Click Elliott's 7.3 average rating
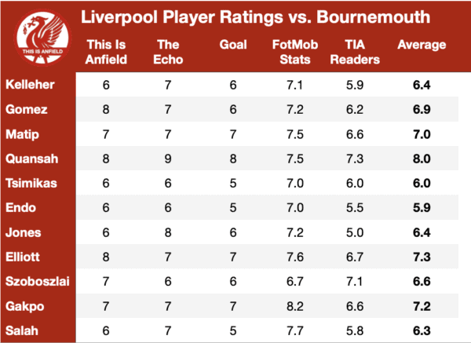Screen dimensions: 471x343 tap(422, 257)
